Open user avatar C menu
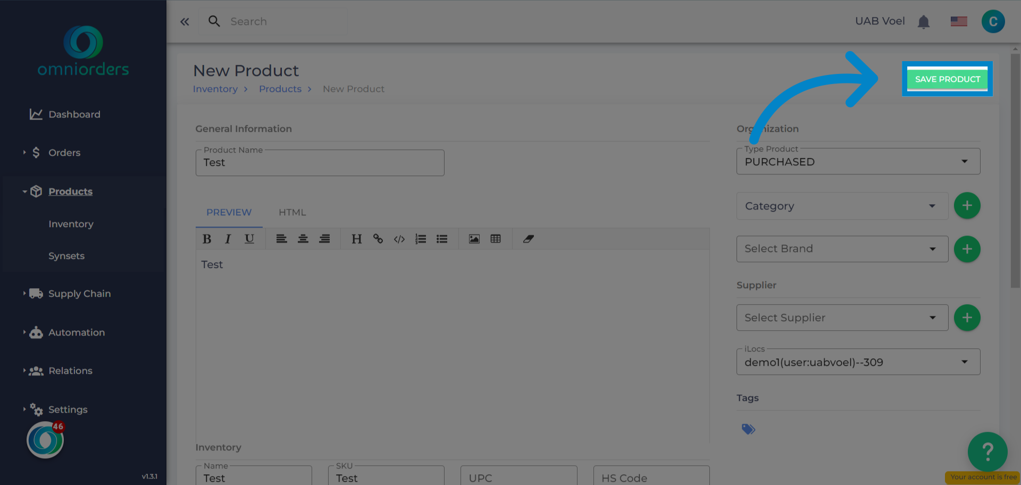1021x485 pixels. tap(993, 22)
